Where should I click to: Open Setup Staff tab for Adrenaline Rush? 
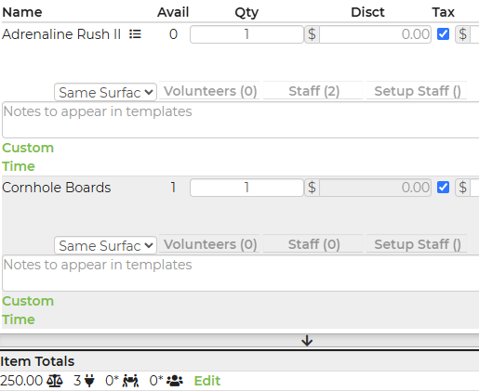(x=417, y=91)
